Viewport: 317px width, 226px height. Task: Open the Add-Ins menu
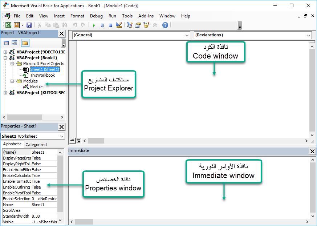(146, 16)
